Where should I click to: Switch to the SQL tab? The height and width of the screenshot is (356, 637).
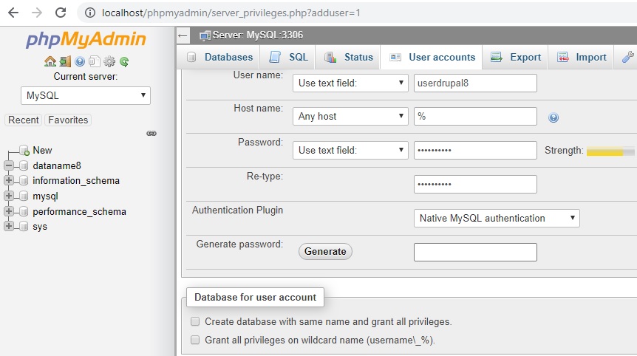point(288,57)
